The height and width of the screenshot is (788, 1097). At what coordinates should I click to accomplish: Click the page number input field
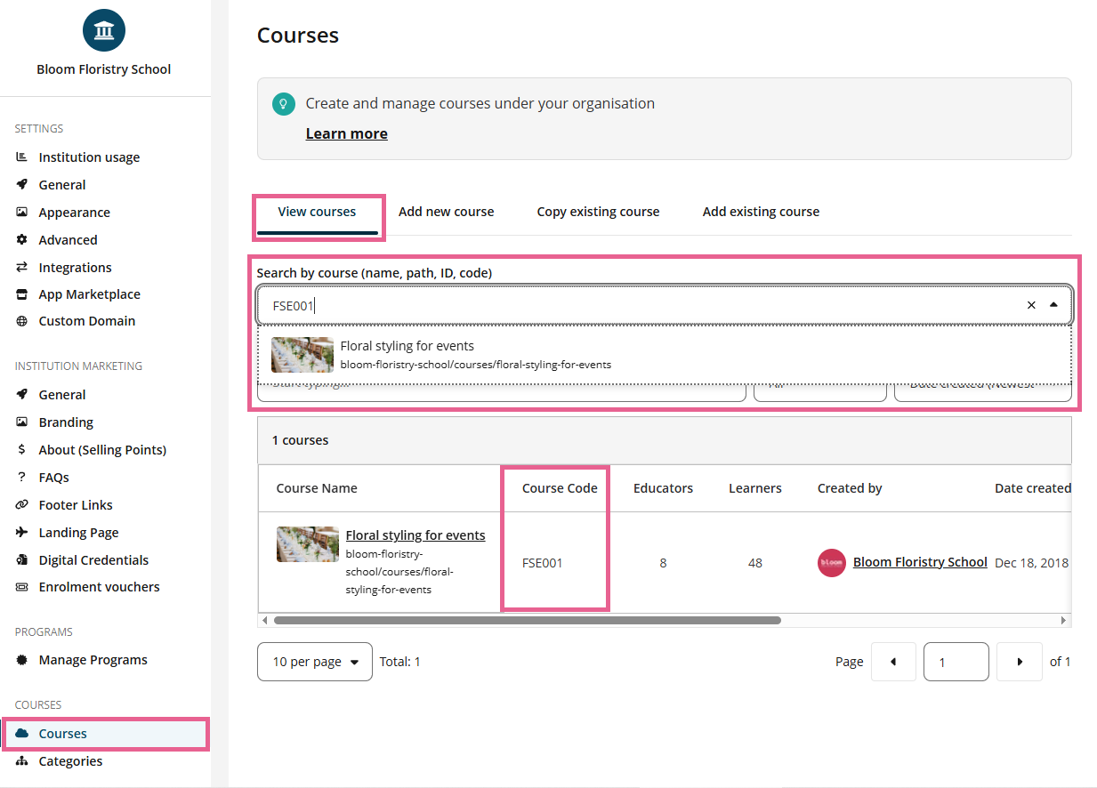[956, 662]
